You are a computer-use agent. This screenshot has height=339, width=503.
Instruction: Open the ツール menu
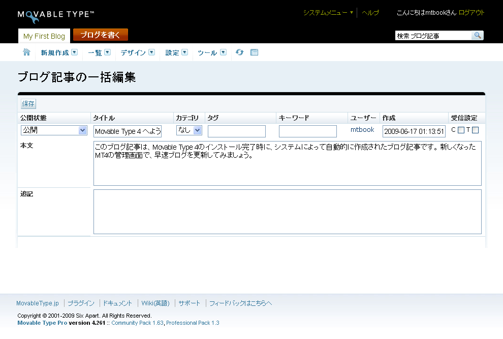coord(208,53)
